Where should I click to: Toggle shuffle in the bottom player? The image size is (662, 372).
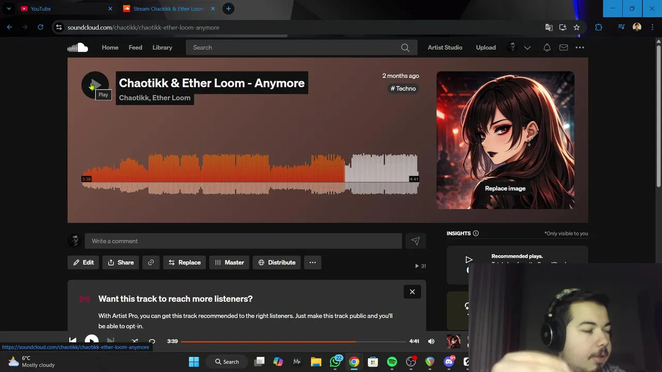tap(134, 341)
